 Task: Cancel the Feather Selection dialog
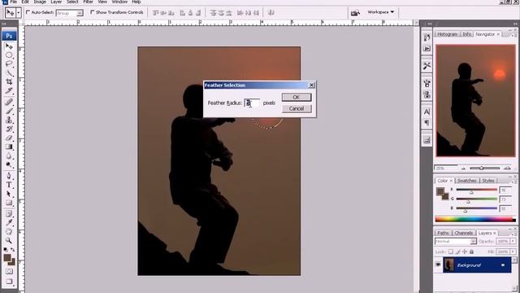tap(297, 108)
